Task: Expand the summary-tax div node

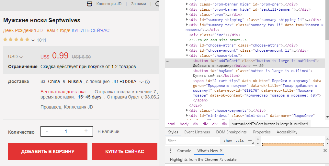Action: tap(187, 25)
